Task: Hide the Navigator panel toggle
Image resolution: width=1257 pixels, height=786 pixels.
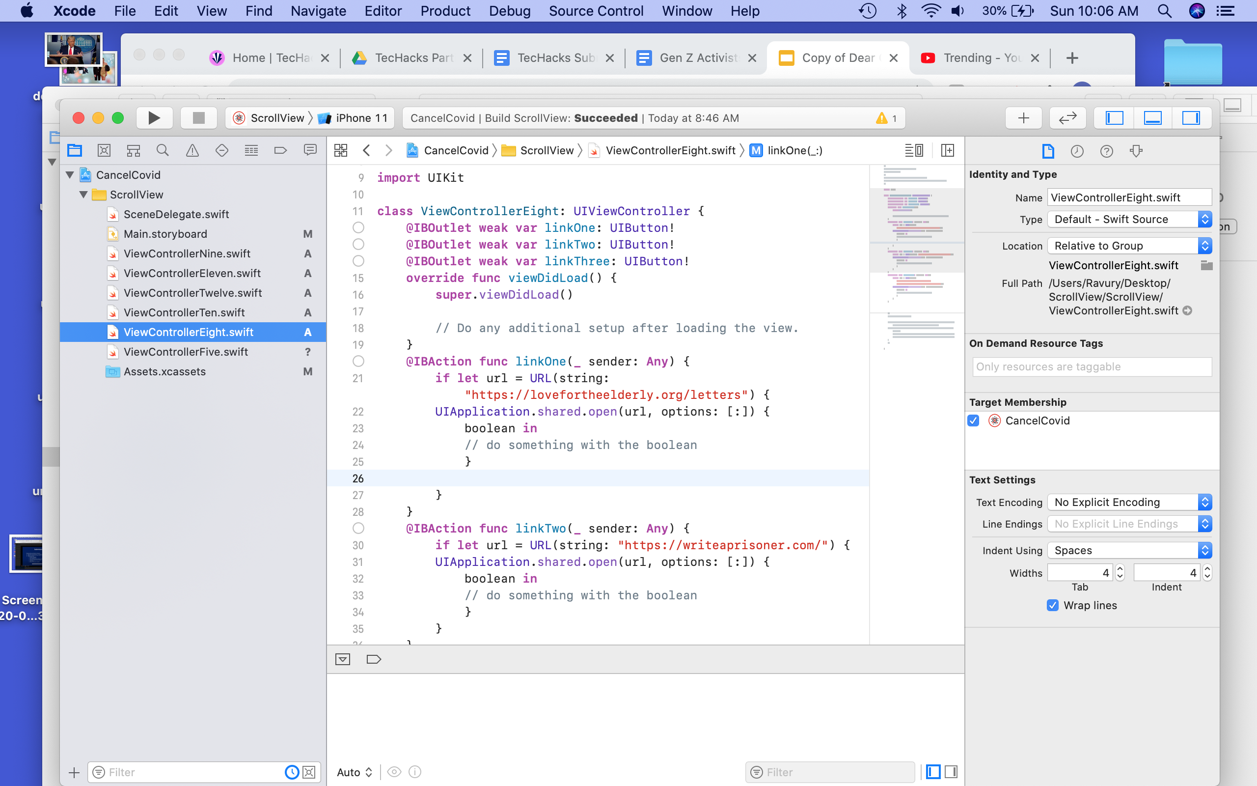Action: 1114,118
